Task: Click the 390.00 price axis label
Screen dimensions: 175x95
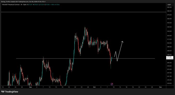Action: pos(169,7)
